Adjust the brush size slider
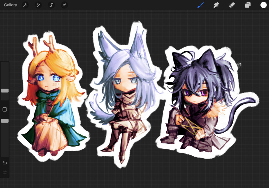This screenshot has height=188, width=269. (4, 91)
